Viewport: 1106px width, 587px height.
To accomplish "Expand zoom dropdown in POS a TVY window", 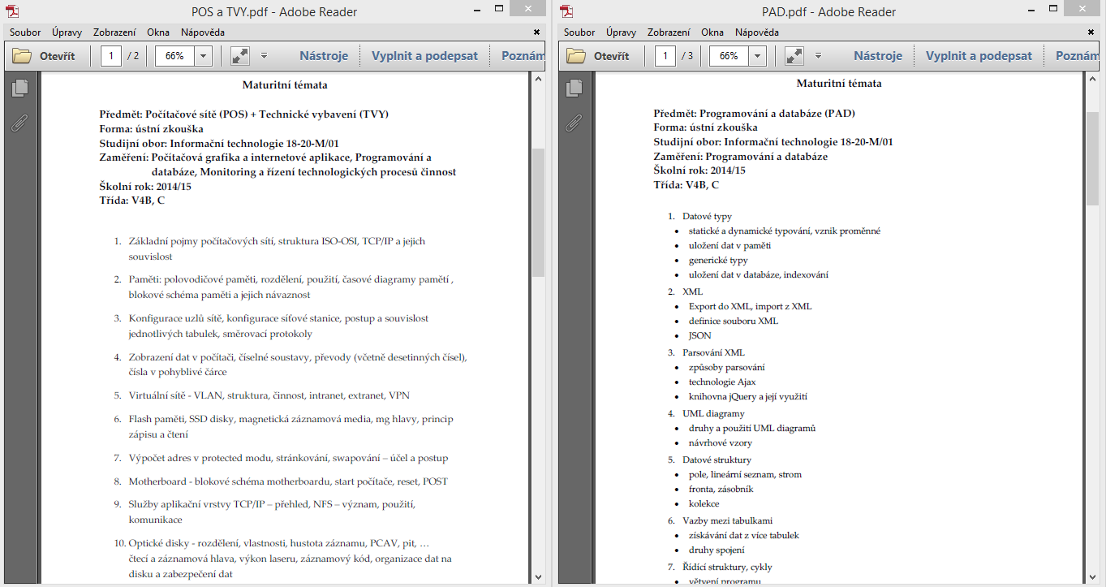I will [203, 56].
